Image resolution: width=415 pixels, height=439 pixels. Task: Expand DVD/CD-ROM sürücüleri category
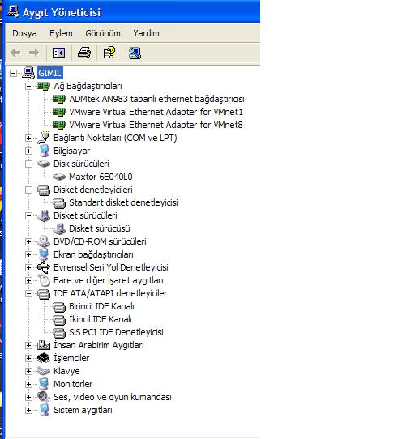point(28,241)
